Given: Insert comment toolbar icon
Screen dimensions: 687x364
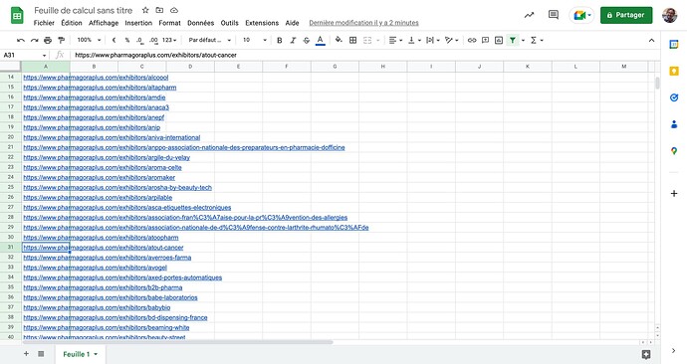Looking at the screenshot, I should pos(486,40).
